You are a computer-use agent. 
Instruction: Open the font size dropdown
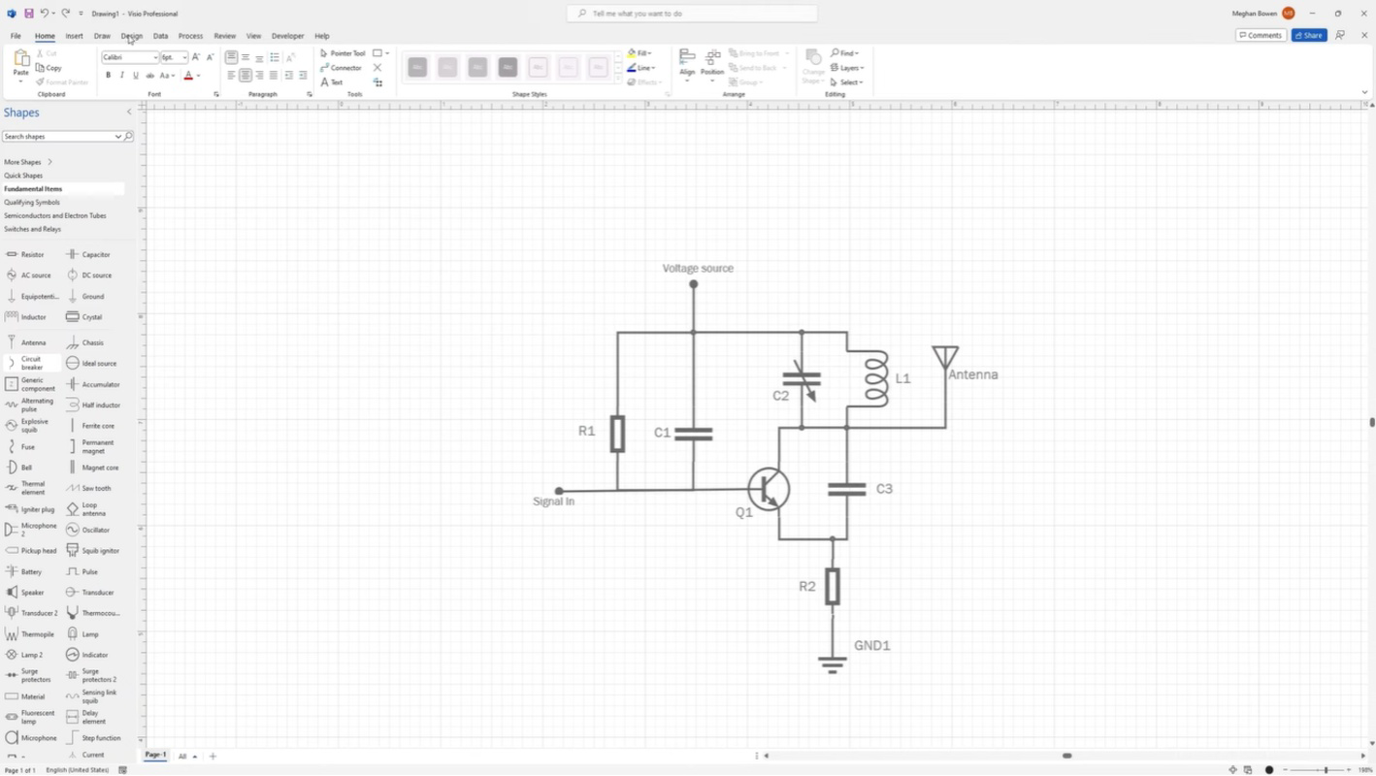[183, 57]
